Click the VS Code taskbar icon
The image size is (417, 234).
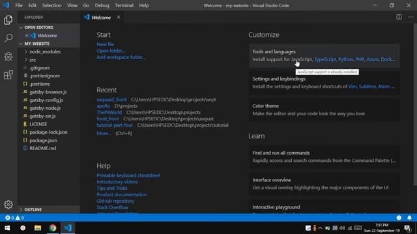click(68, 228)
